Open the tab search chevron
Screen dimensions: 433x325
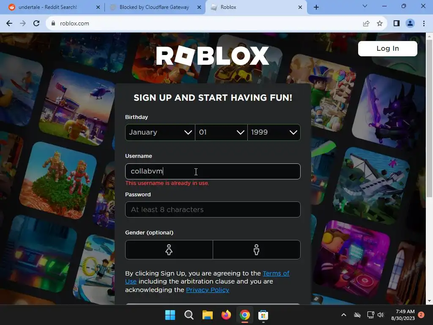click(365, 6)
